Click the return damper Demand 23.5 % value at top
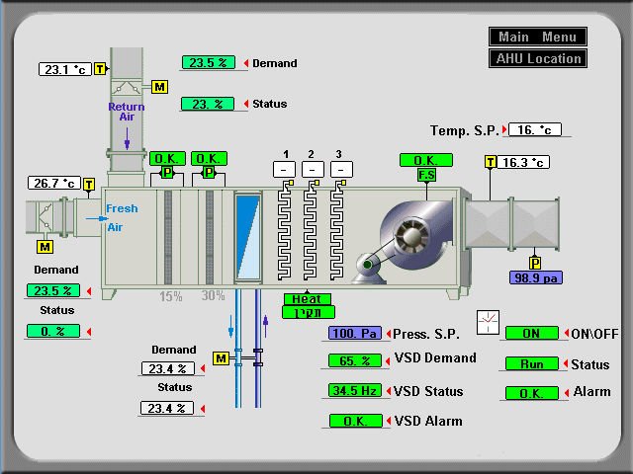Viewport: 633px width, 474px height. pyautogui.click(x=209, y=62)
